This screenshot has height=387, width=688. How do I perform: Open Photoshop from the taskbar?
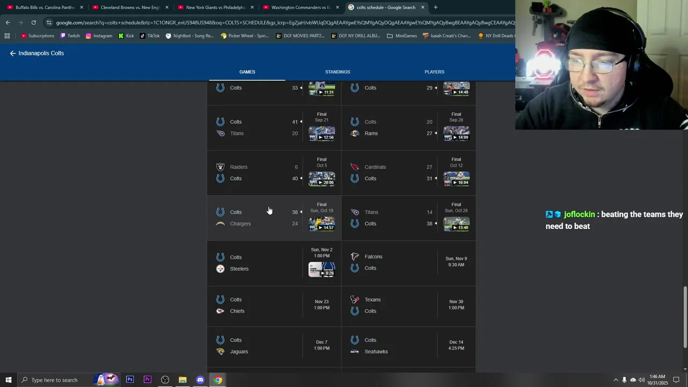(x=130, y=380)
